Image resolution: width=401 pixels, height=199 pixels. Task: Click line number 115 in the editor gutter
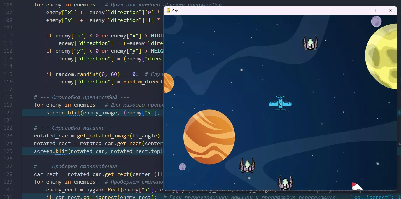8,74
